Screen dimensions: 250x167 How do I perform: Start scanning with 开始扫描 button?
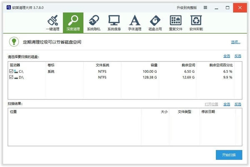(x=229, y=155)
